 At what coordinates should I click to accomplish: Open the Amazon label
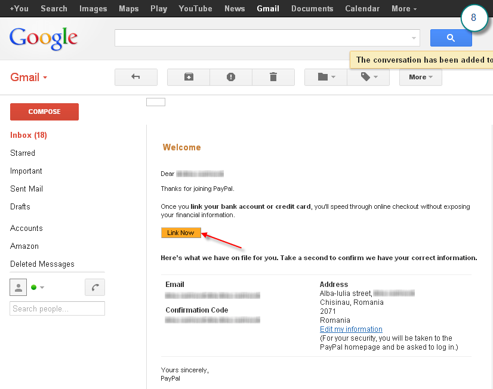(24, 246)
